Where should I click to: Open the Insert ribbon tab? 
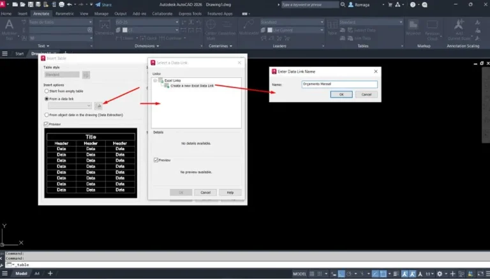(x=22, y=14)
